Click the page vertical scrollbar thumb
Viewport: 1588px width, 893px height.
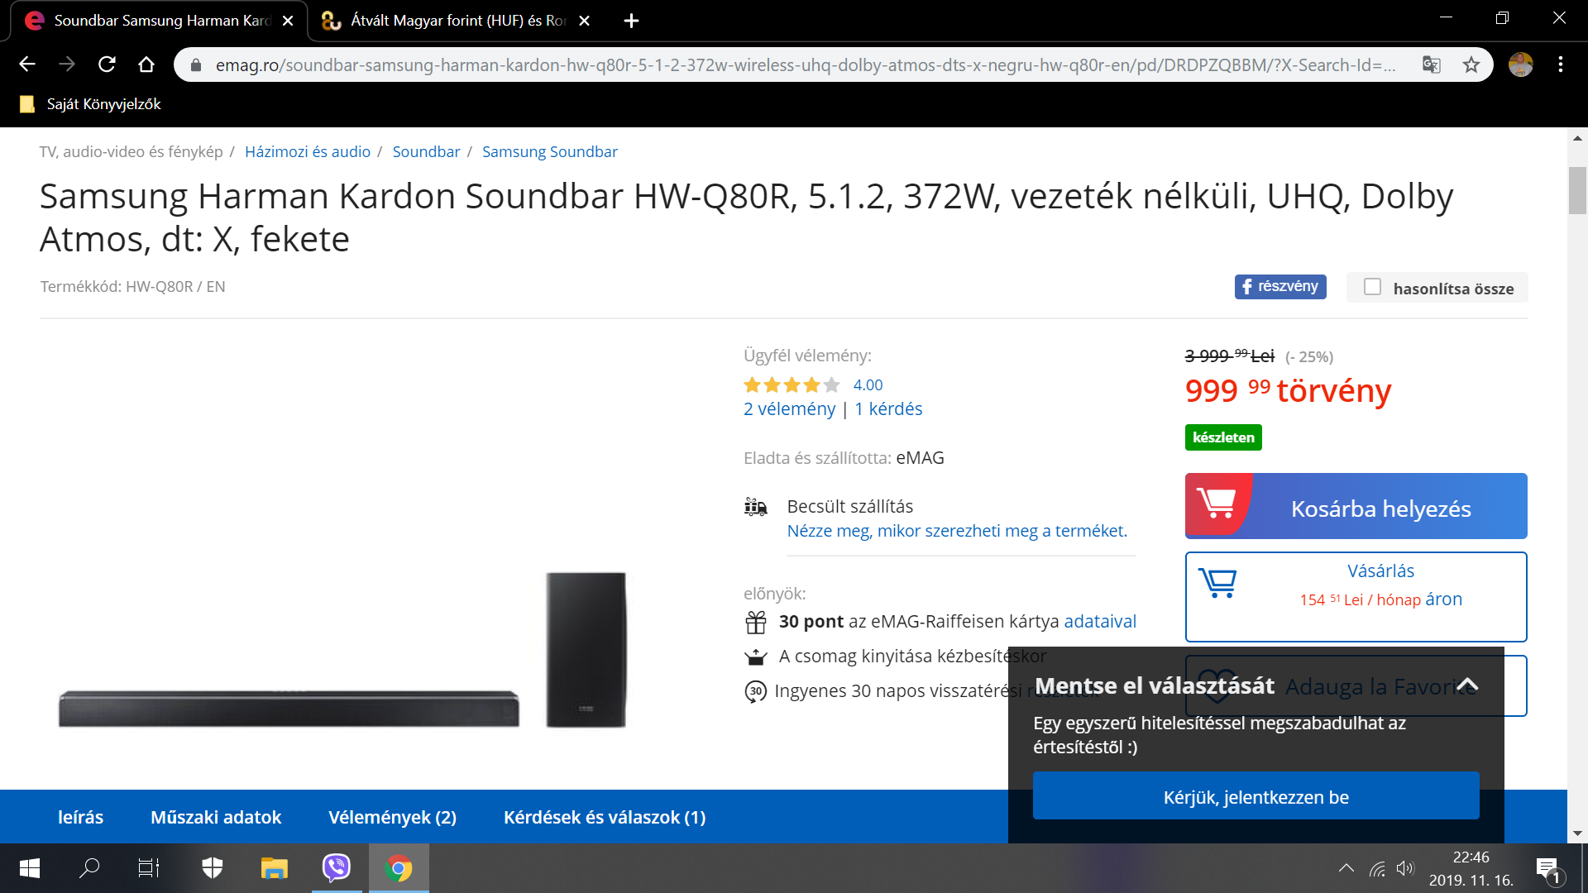coord(1577,190)
